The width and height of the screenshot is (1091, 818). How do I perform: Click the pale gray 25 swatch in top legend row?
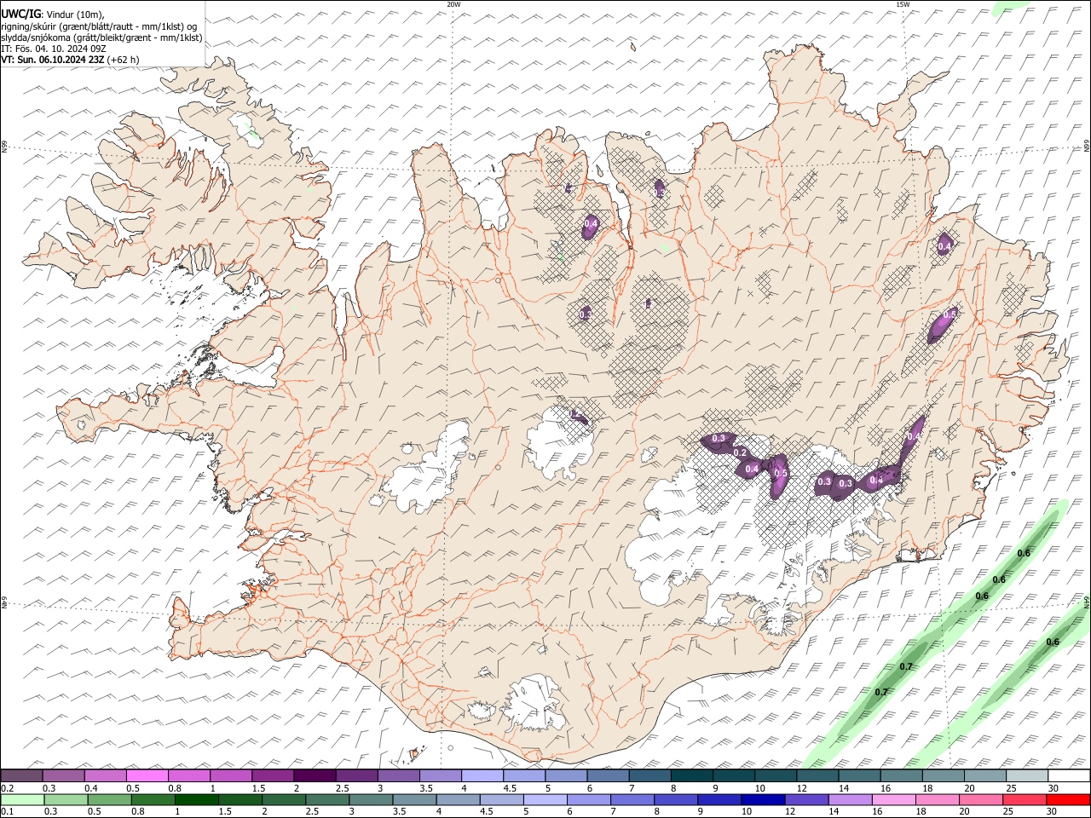click(x=1027, y=775)
